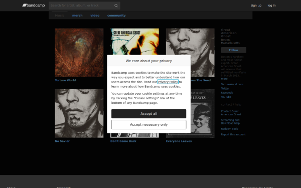Click Contact Great American Ghost
The width and height of the screenshot is (301, 188).
(231, 113)
